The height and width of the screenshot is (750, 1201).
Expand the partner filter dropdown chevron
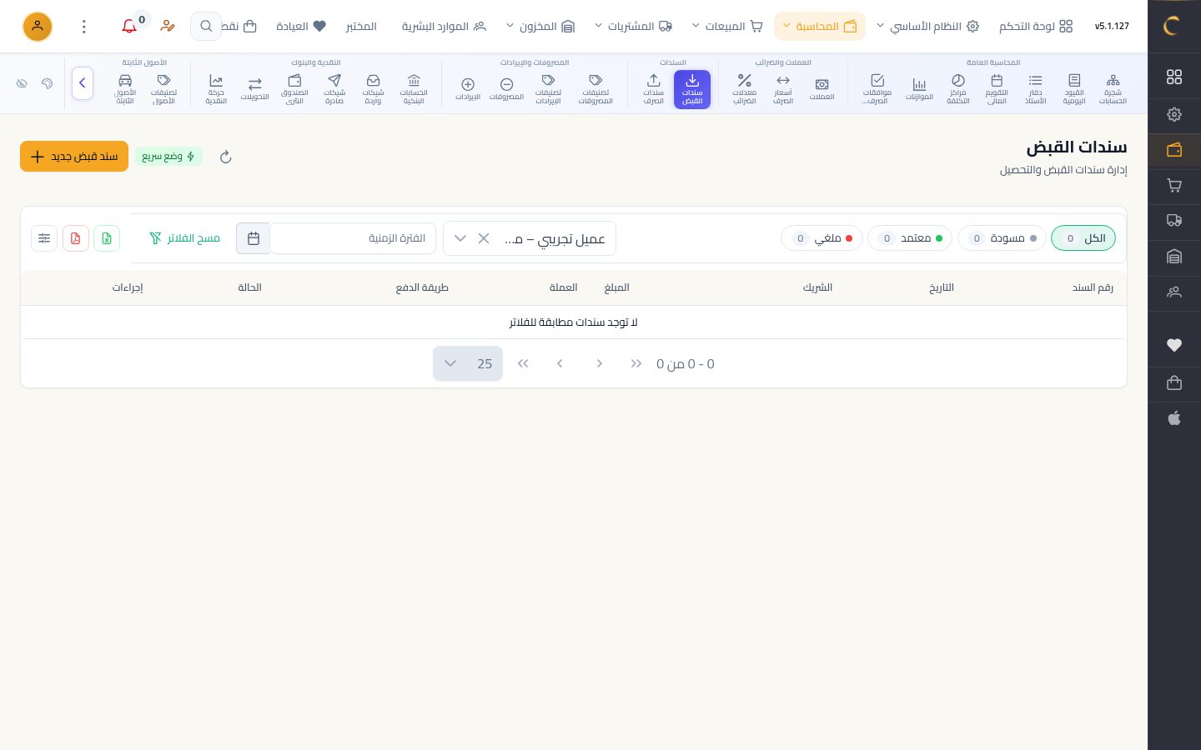[460, 238]
